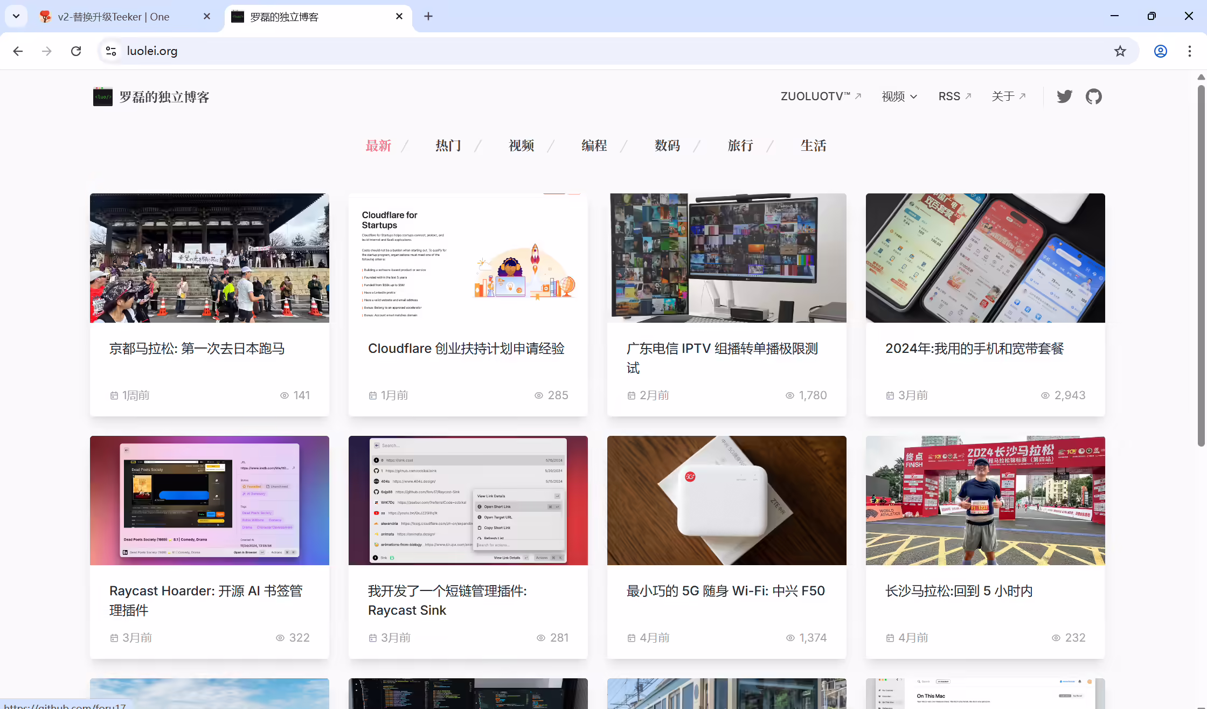This screenshot has width=1207, height=709.
Task: Select the 编程 category tab
Action: coord(594,145)
